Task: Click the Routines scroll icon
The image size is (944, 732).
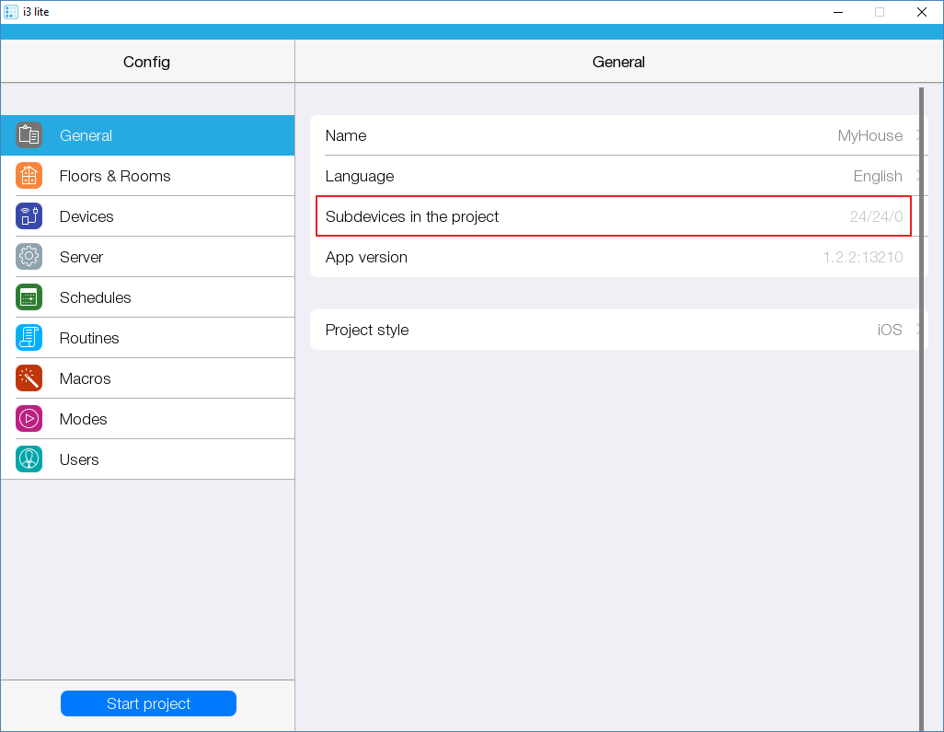Action: click(x=29, y=338)
